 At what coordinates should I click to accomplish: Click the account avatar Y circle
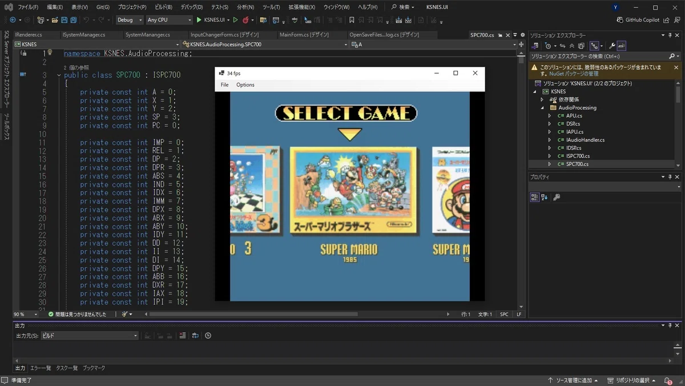pyautogui.click(x=615, y=7)
